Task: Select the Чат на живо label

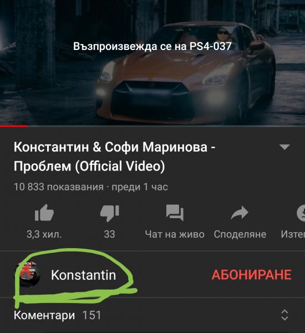Action: tap(175, 234)
